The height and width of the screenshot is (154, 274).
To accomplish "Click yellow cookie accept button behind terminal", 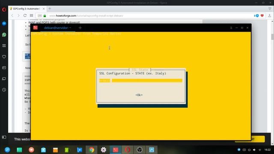I will point(258,139).
